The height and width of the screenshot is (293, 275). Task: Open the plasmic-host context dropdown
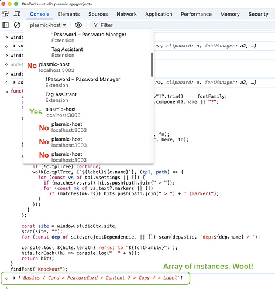(x=48, y=25)
